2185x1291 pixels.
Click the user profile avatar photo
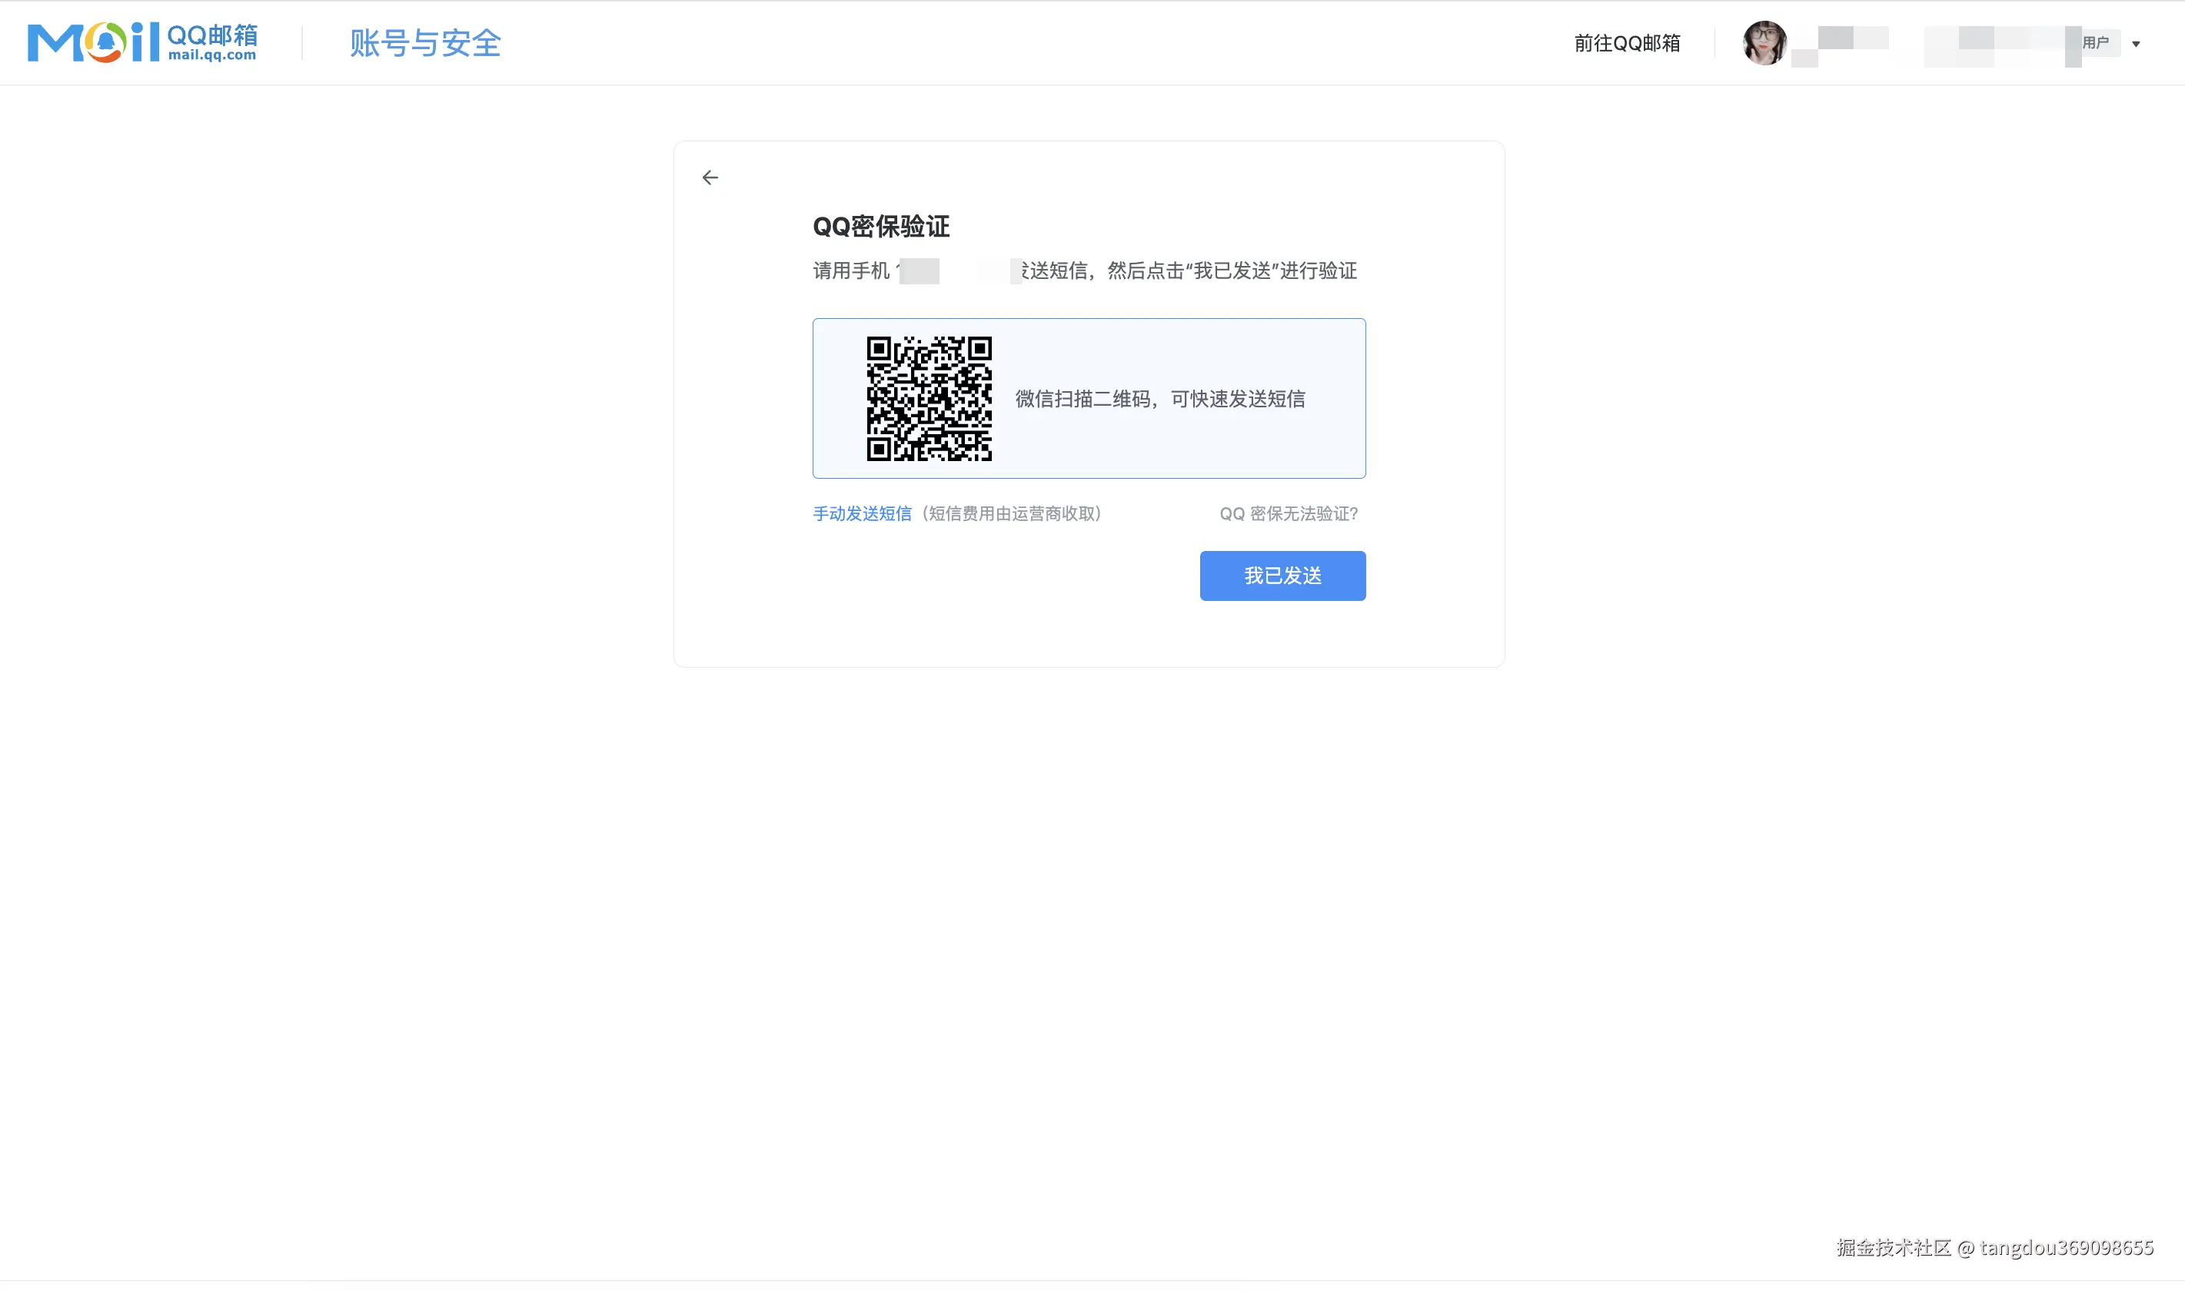pos(1764,42)
